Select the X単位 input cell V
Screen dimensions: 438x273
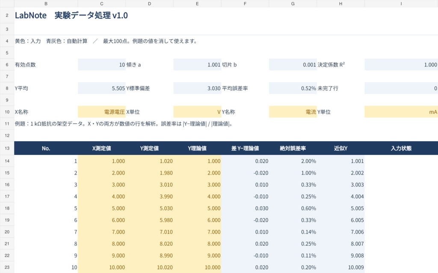coord(197,112)
